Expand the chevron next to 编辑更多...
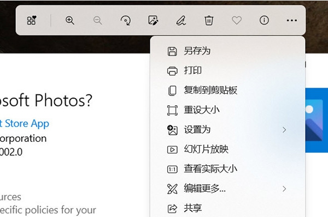Screen dimensions: 328x217 click(x=284, y=189)
